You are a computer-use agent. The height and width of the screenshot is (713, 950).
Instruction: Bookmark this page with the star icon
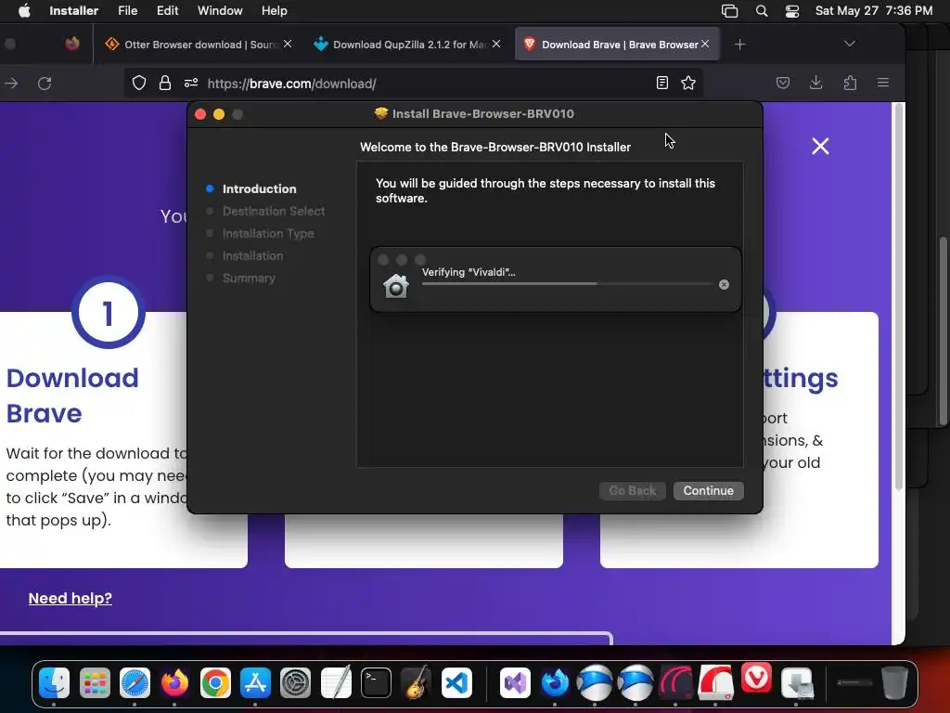point(688,83)
